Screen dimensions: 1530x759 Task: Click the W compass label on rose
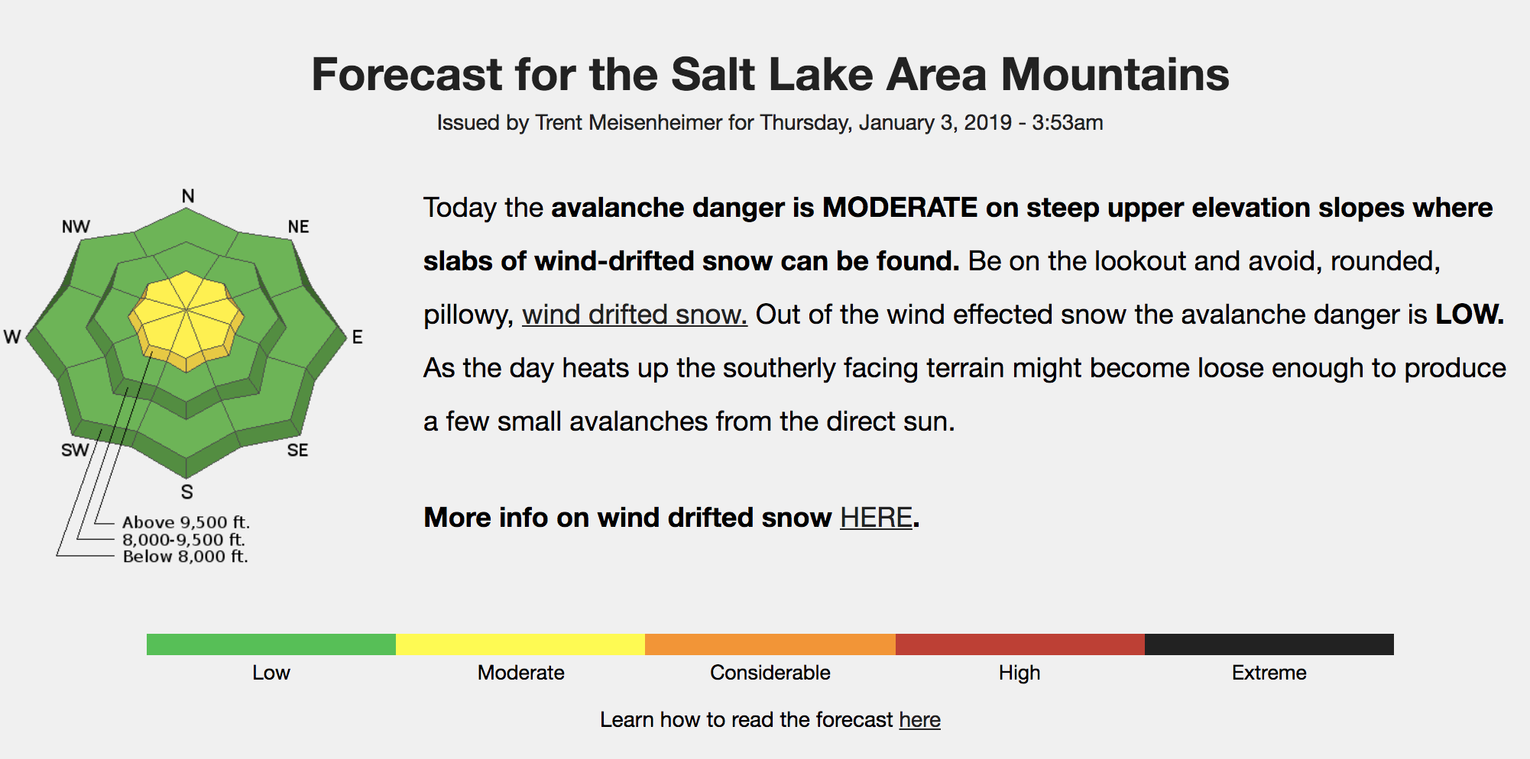click(x=12, y=337)
